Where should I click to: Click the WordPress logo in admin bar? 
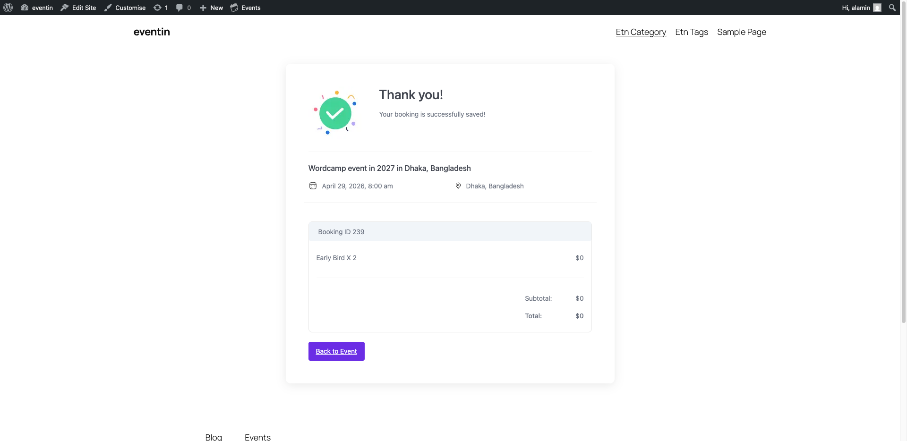8,8
